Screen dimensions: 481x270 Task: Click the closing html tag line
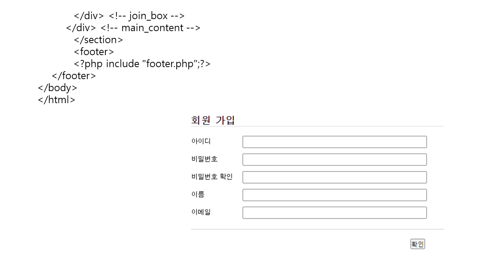click(x=56, y=100)
